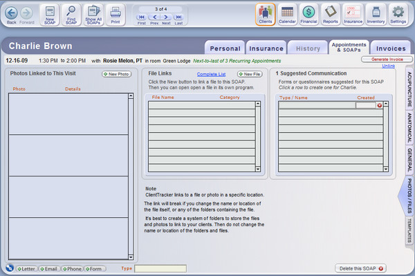The image size is (415, 276).
Task: Add a New Photo
Action: click(116, 74)
